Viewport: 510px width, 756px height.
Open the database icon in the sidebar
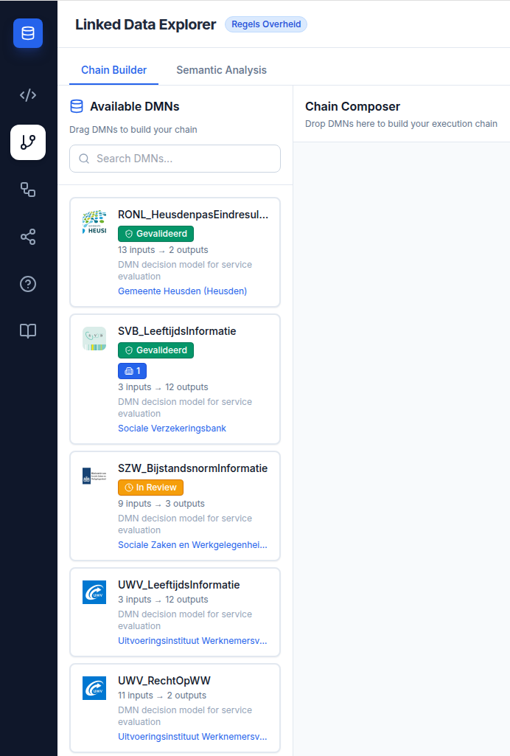(28, 33)
